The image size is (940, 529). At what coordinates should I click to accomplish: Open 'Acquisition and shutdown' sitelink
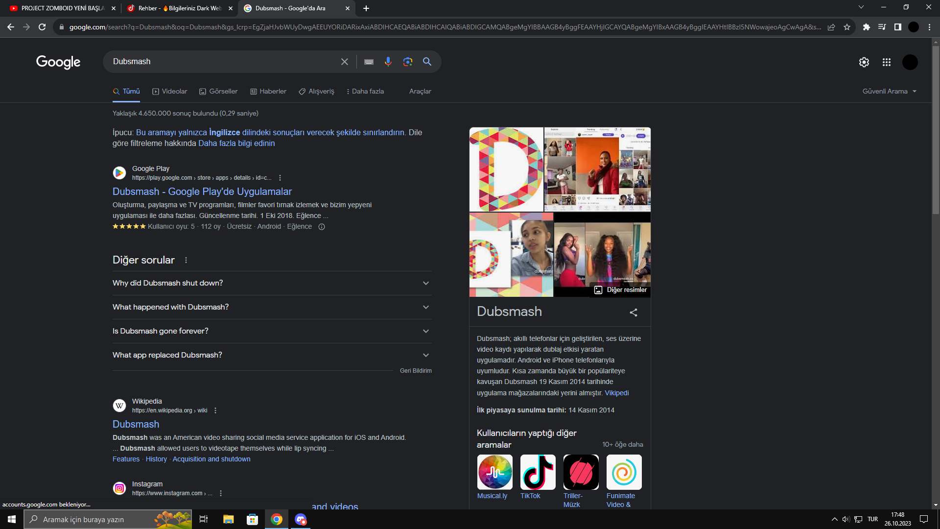[211, 459]
